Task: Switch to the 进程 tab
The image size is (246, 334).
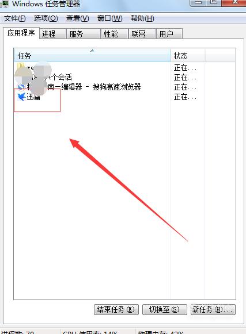Action: point(52,34)
